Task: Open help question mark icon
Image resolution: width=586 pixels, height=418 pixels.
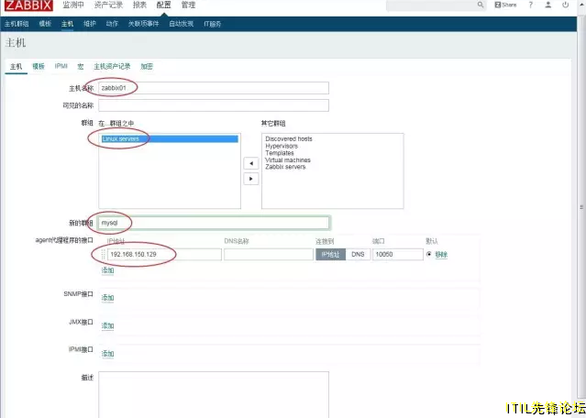Action: [x=530, y=5]
